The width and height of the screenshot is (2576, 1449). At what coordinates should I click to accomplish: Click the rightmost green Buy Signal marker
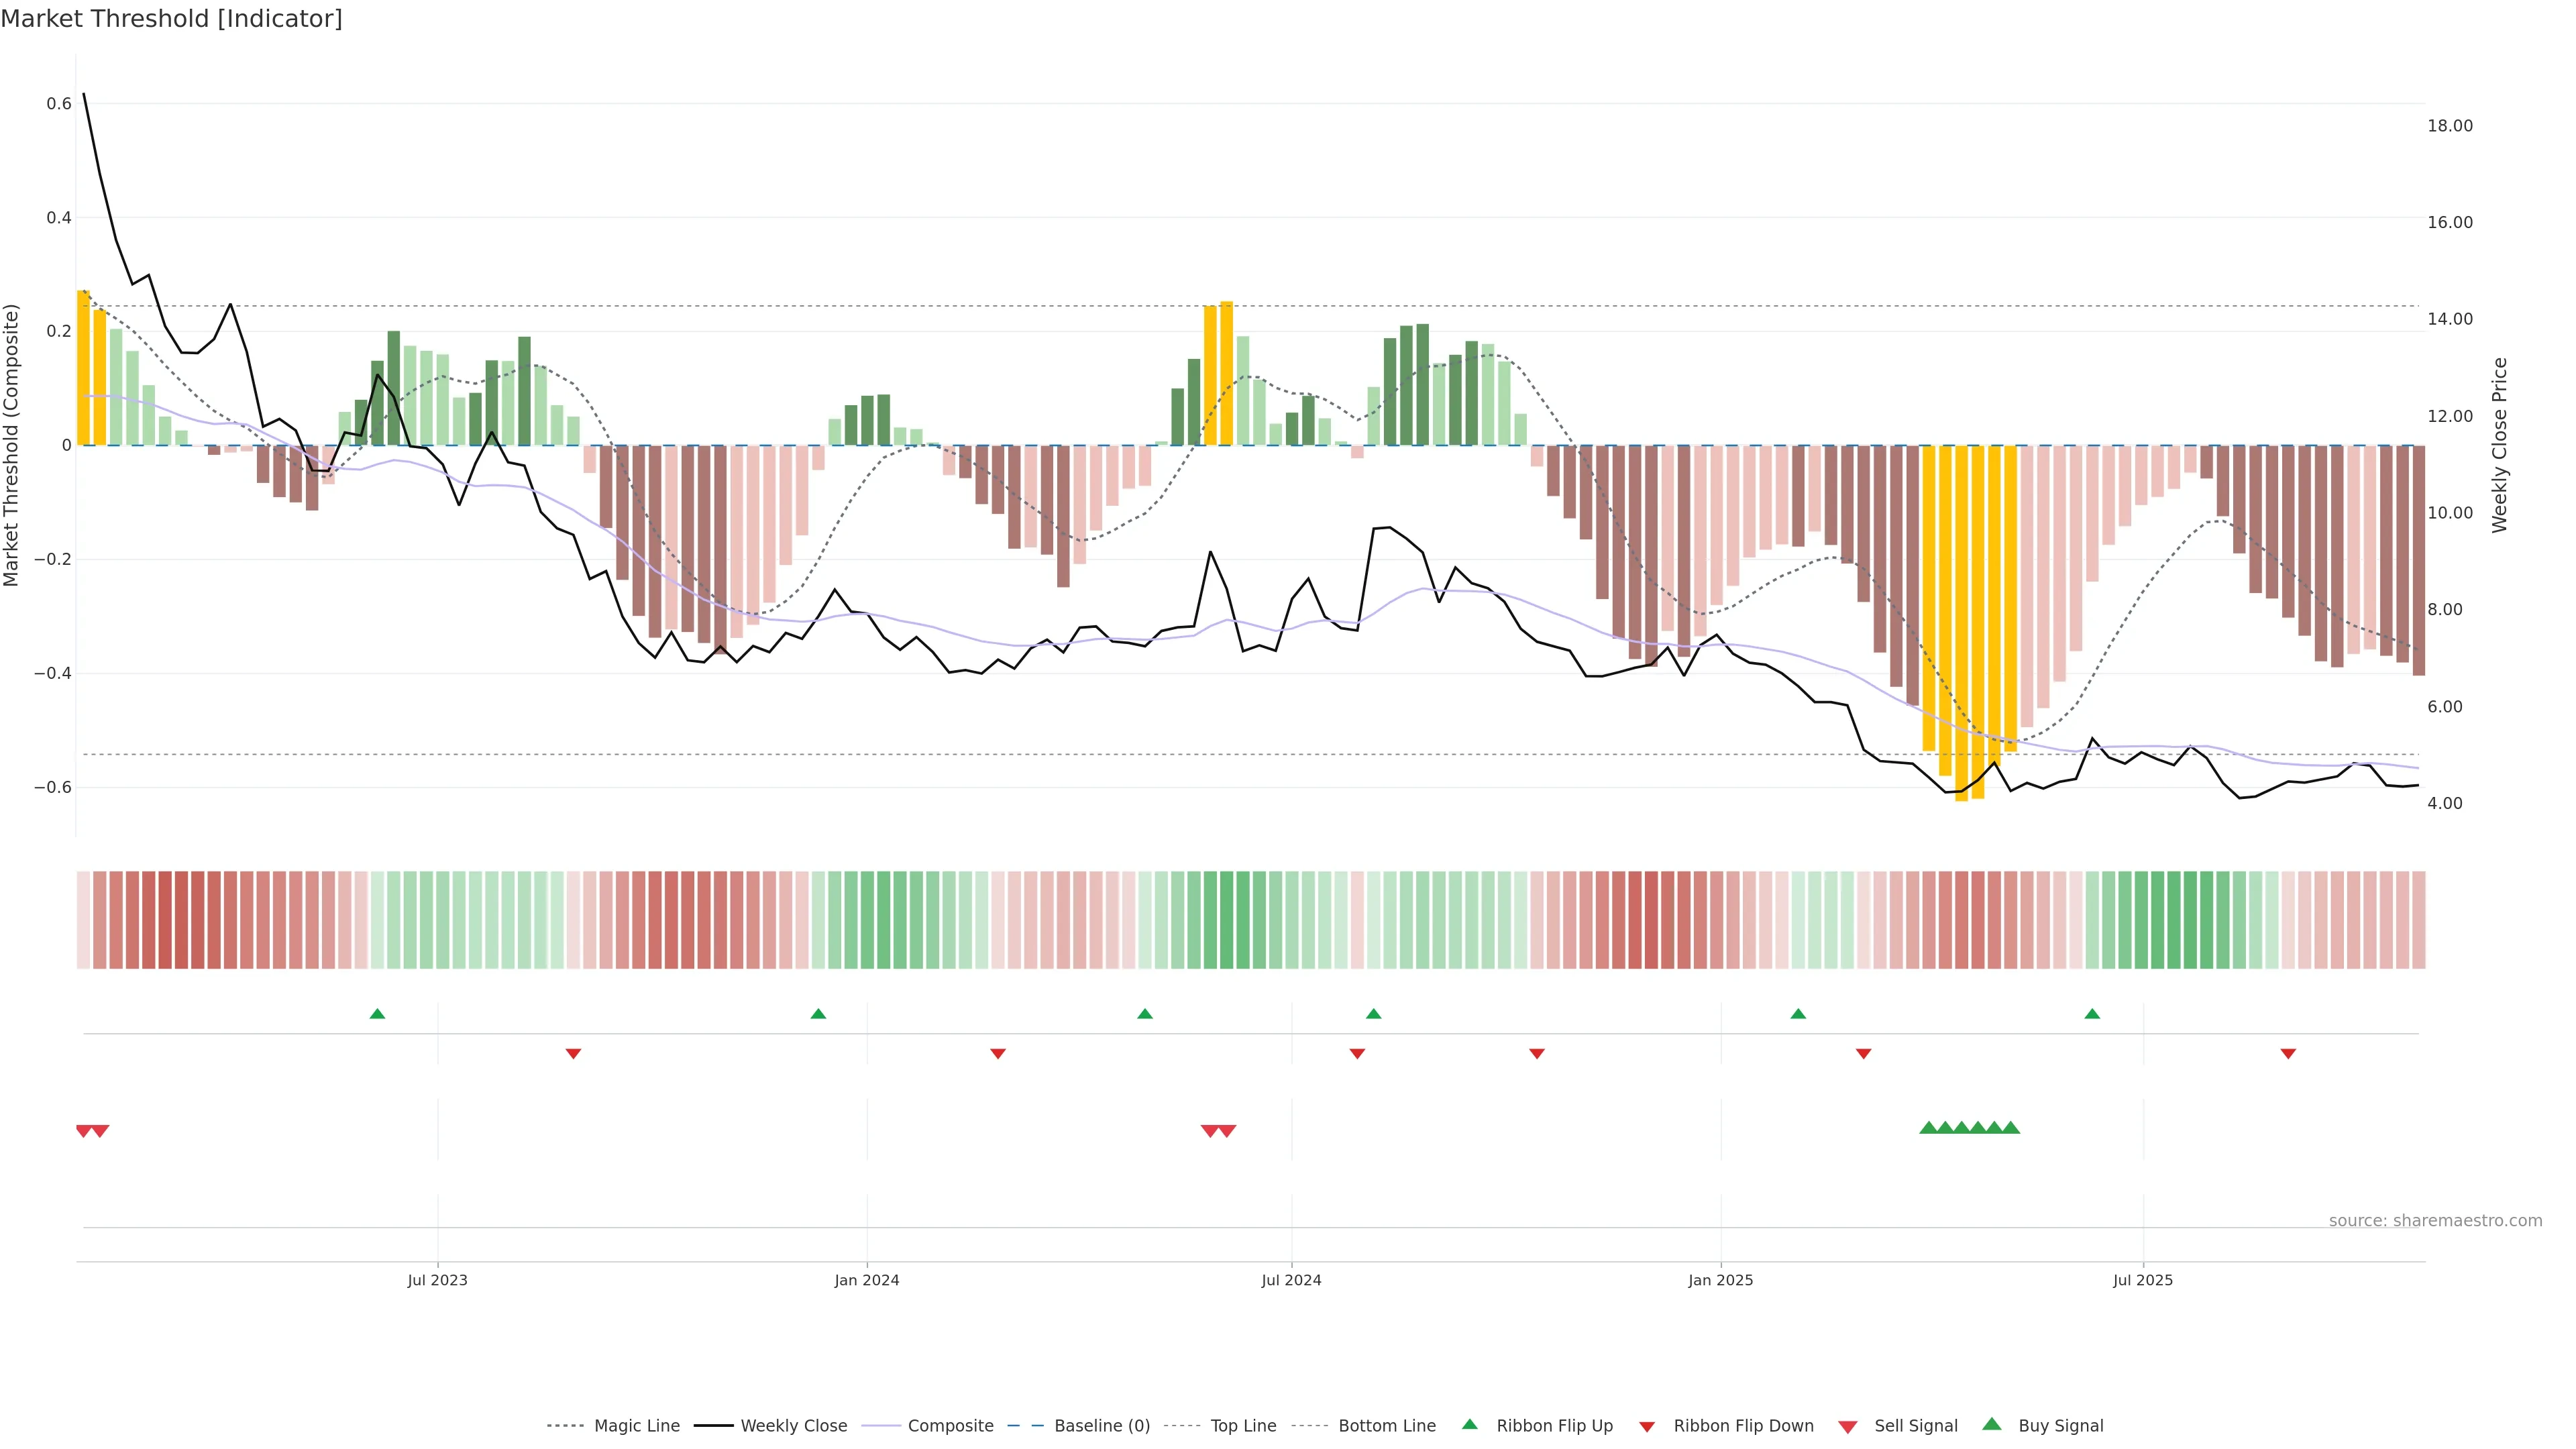pos(2011,1128)
